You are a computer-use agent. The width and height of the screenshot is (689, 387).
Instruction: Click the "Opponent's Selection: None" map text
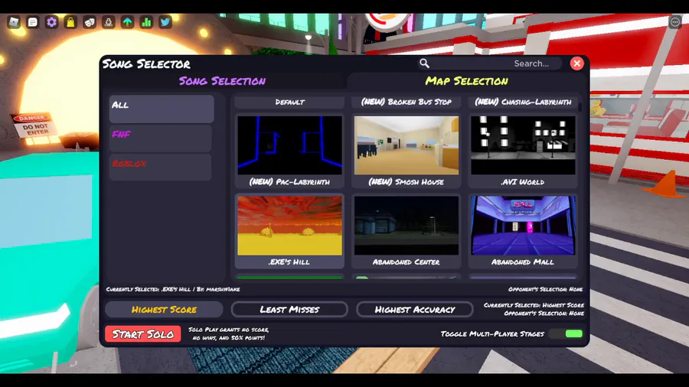click(545, 289)
